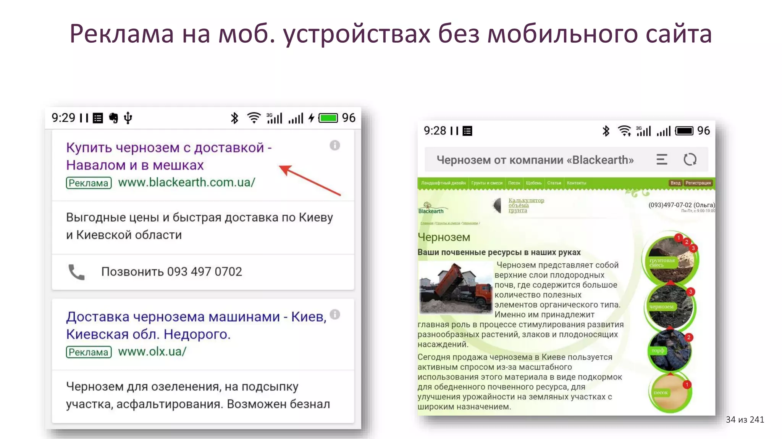Select 'торф' circle image
This screenshot has width=782, height=439.
pyautogui.click(x=670, y=351)
